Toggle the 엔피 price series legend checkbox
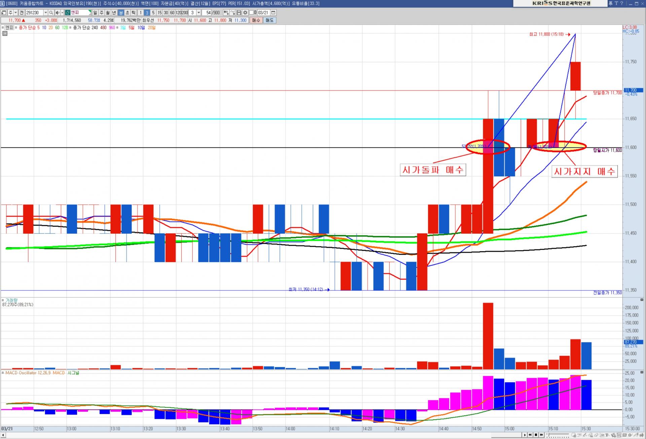 point(3,28)
